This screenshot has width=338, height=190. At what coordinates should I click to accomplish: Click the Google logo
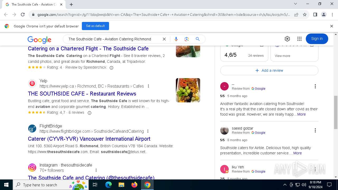click(39, 40)
